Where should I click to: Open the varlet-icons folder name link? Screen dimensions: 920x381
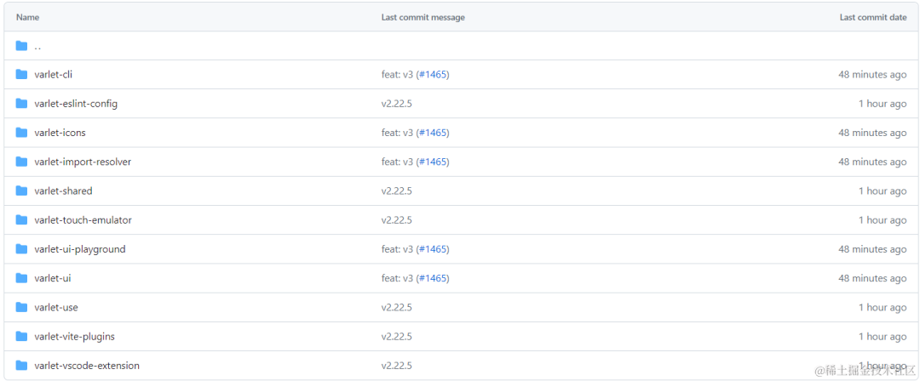coord(60,133)
